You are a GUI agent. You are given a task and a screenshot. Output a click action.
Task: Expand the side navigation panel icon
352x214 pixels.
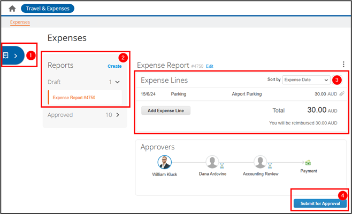[12, 56]
